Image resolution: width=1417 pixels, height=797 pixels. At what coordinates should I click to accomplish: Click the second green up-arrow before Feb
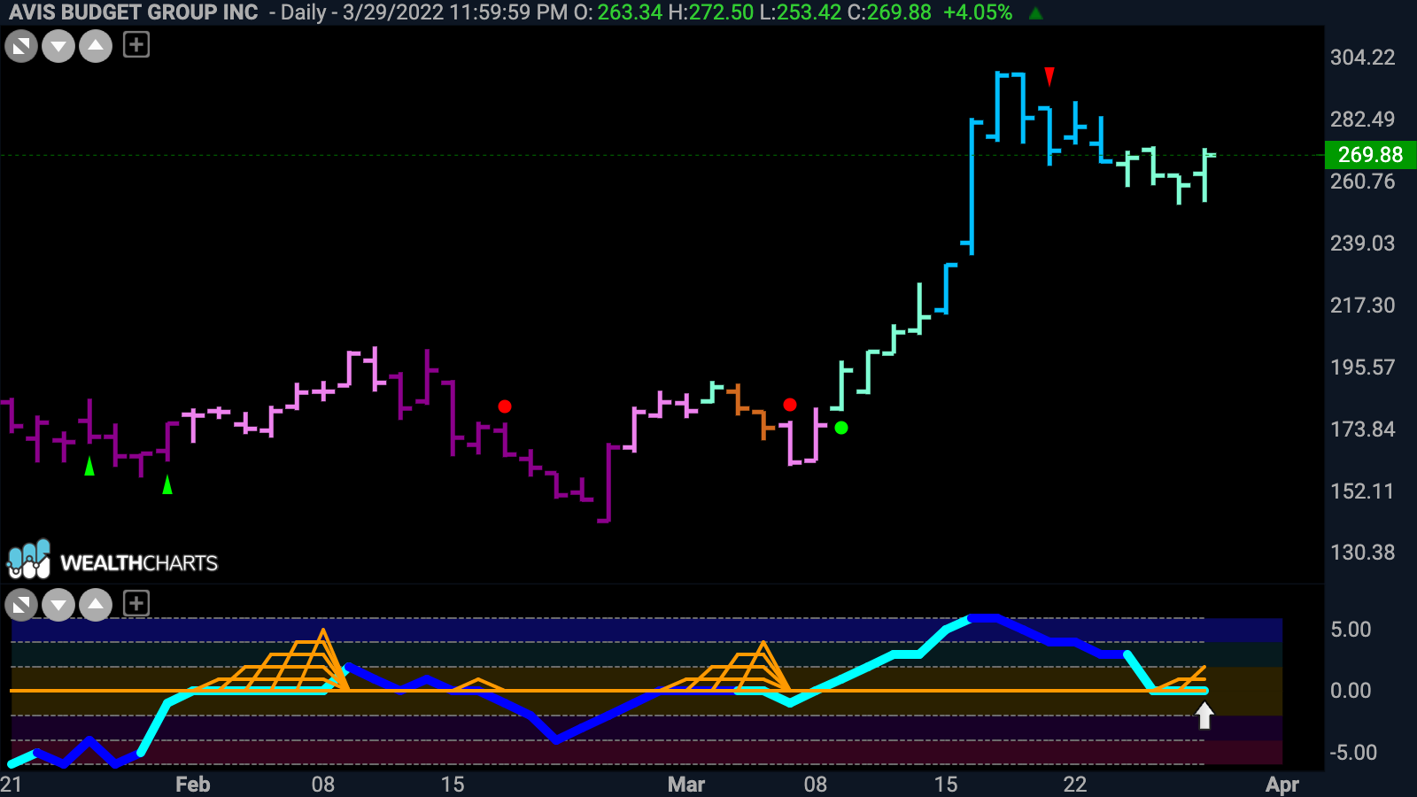click(x=167, y=484)
